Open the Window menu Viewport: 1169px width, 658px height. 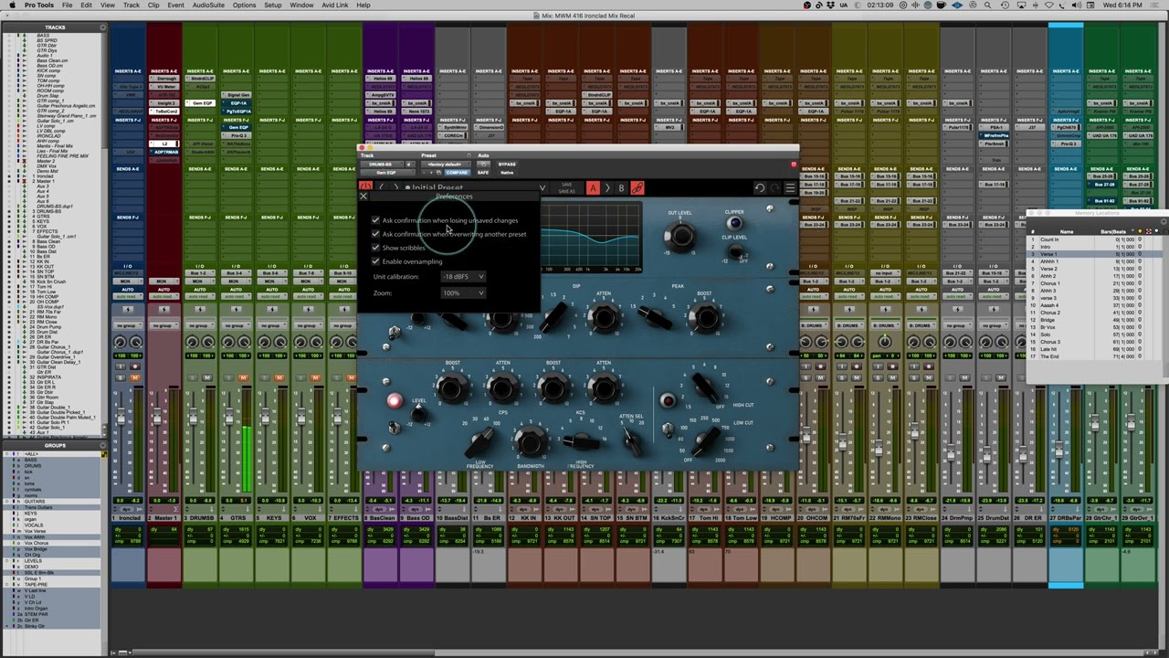[301, 5]
